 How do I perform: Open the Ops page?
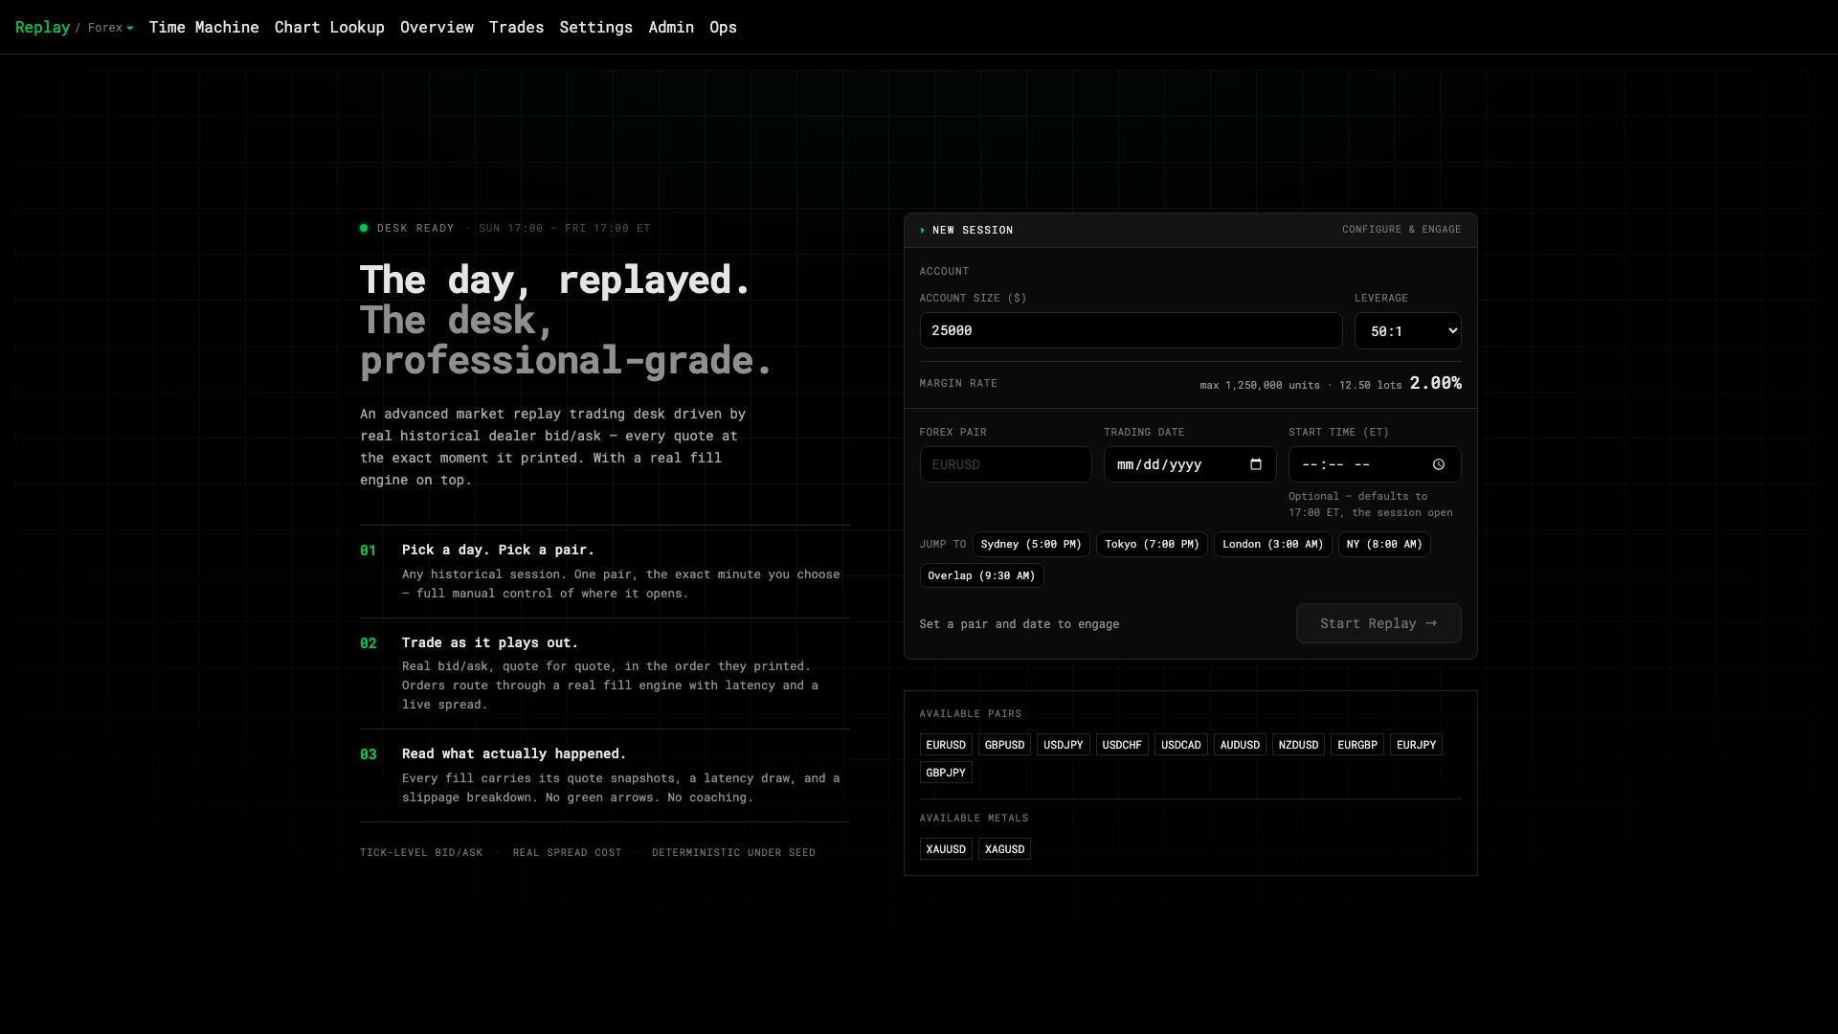pos(723,27)
